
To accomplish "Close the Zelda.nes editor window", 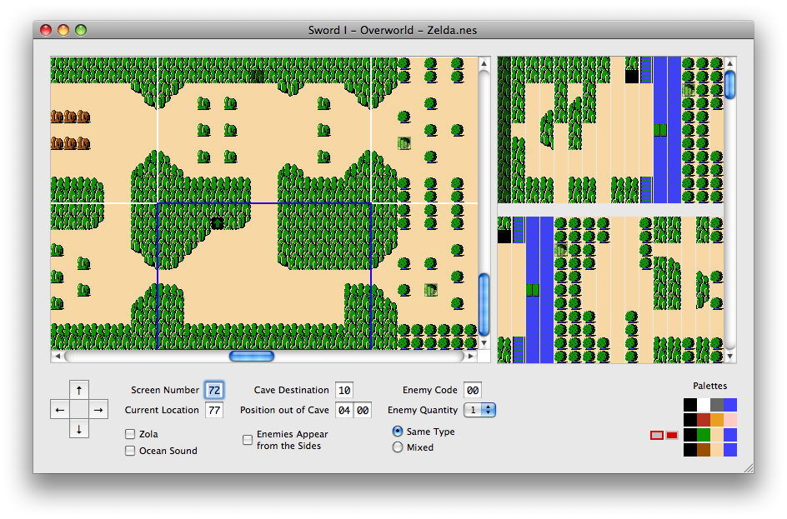I will point(46,30).
